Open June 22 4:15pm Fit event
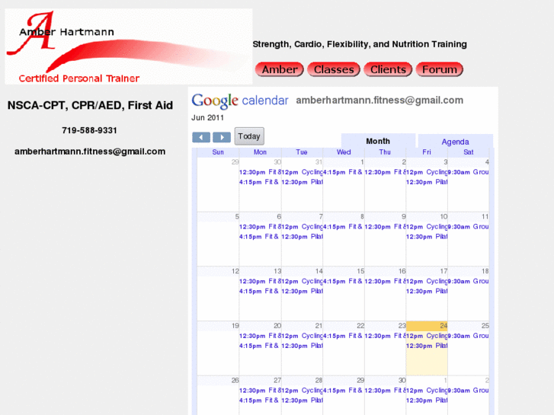This screenshot has width=554, height=415. coord(343,336)
